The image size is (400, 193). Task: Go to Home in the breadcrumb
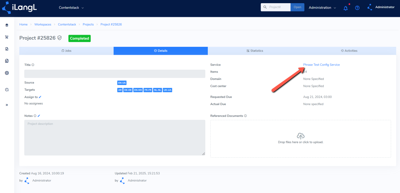[x=23, y=25]
